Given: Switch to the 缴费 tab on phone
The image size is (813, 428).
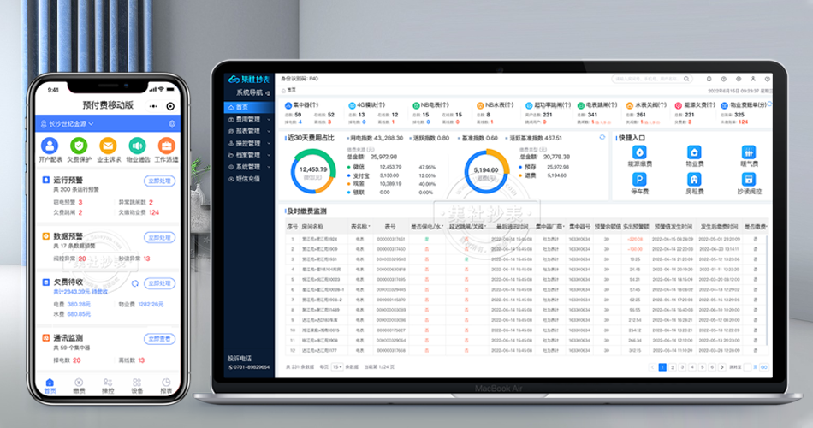Looking at the screenshot, I should pos(79,386).
